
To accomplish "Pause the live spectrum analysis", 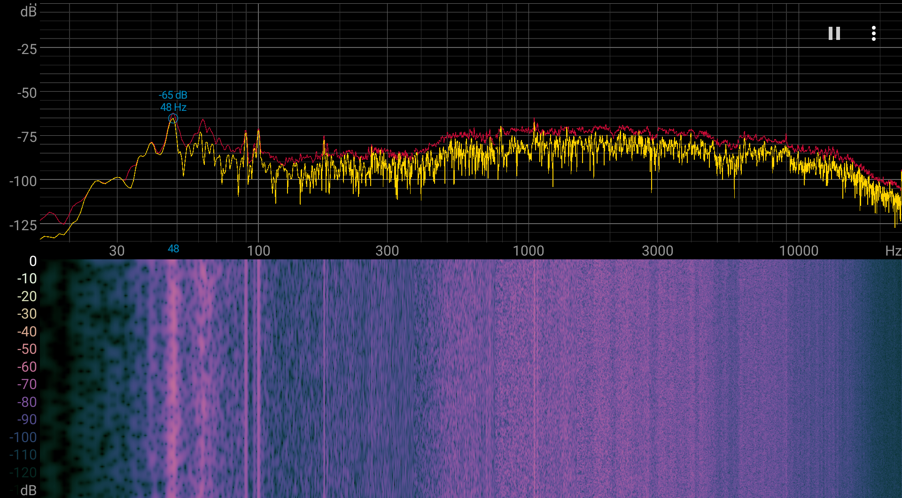I will [834, 33].
